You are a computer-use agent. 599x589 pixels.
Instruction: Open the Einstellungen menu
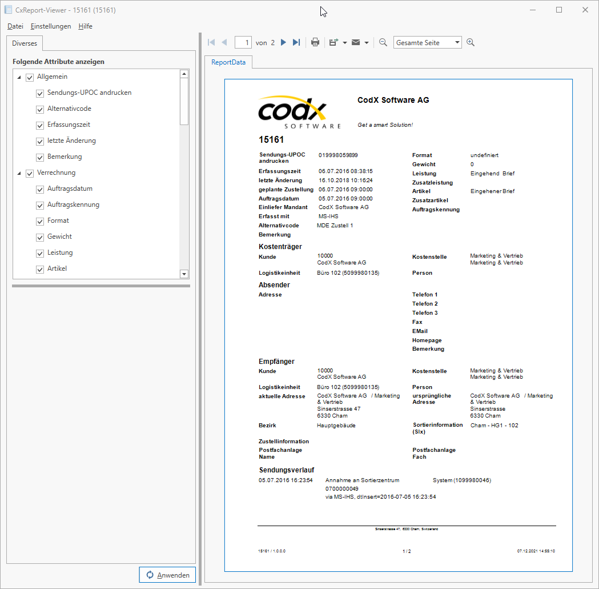click(51, 26)
